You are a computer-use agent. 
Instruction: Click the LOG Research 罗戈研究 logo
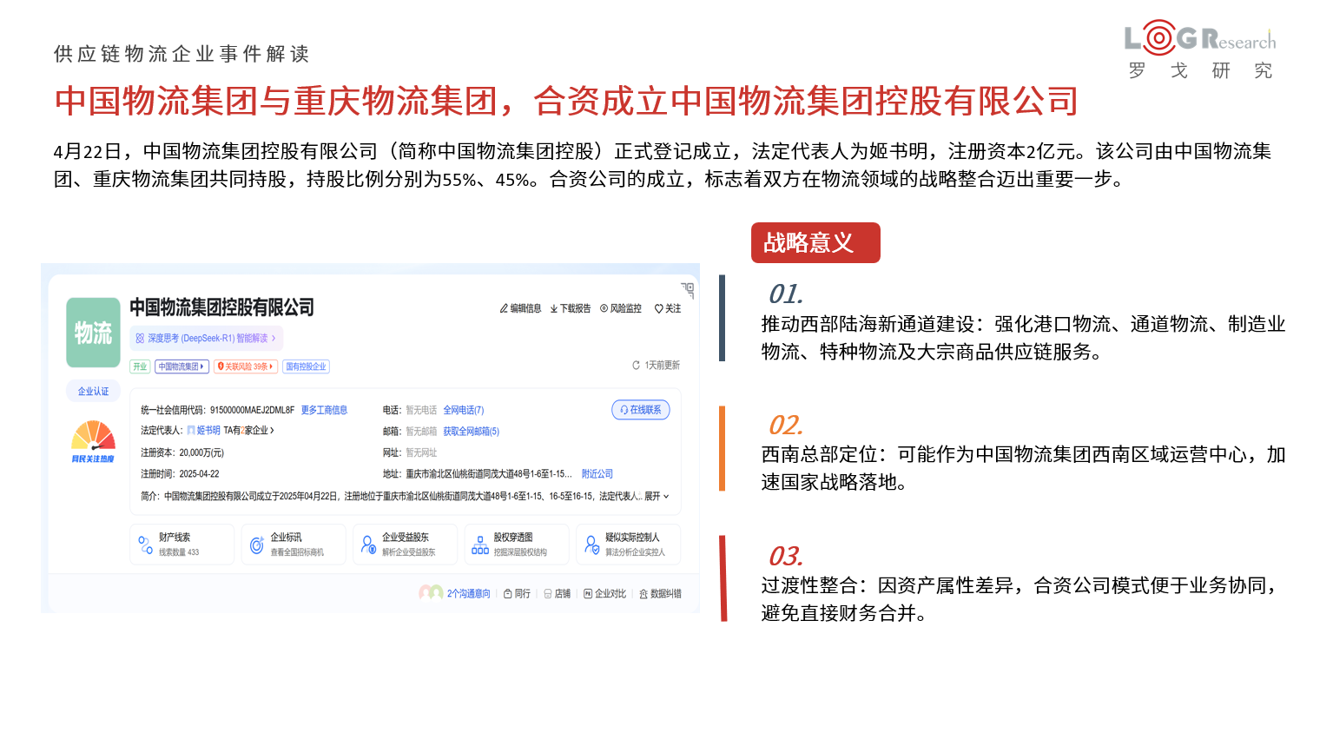1200,50
